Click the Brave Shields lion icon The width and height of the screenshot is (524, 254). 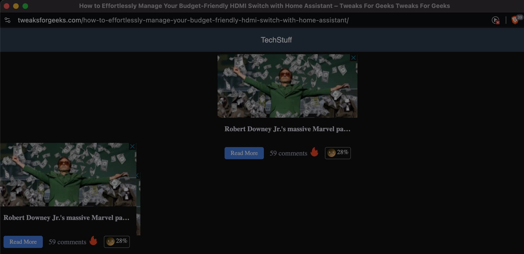click(515, 20)
